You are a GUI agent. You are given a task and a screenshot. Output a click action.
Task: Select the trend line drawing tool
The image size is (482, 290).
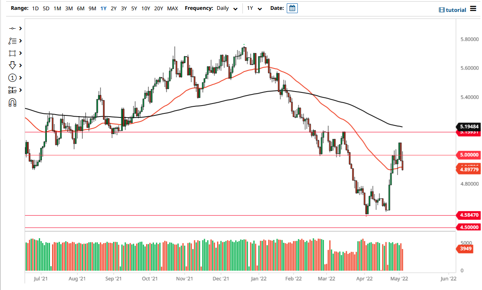[x=12, y=28]
